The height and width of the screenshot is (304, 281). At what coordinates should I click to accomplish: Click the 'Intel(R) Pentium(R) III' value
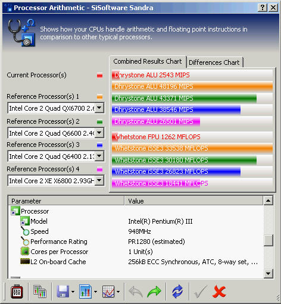[160, 221]
